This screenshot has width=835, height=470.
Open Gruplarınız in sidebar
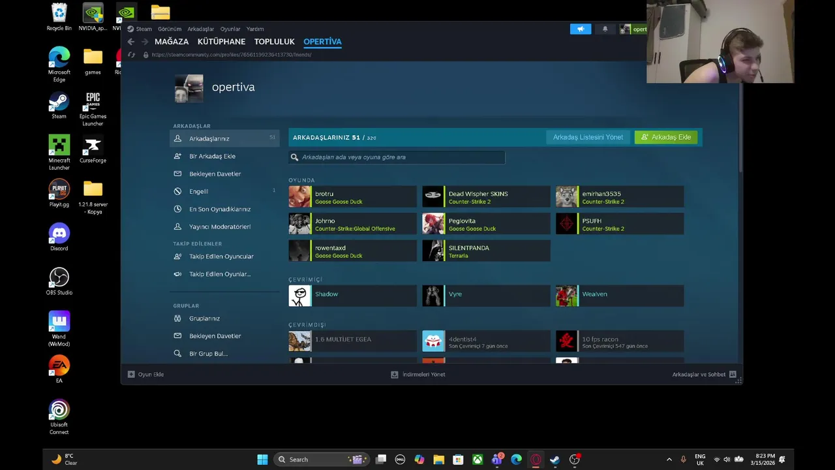pos(224,319)
